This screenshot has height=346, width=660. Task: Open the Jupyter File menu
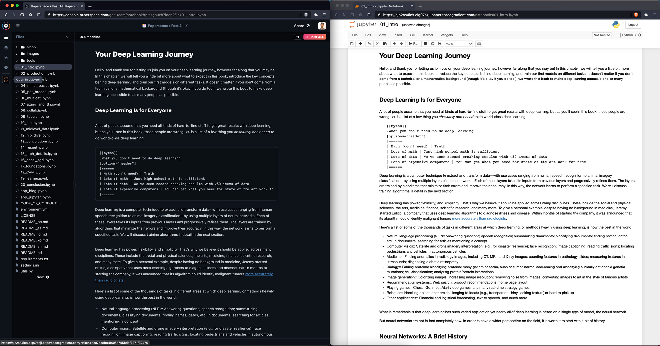click(x=355, y=35)
